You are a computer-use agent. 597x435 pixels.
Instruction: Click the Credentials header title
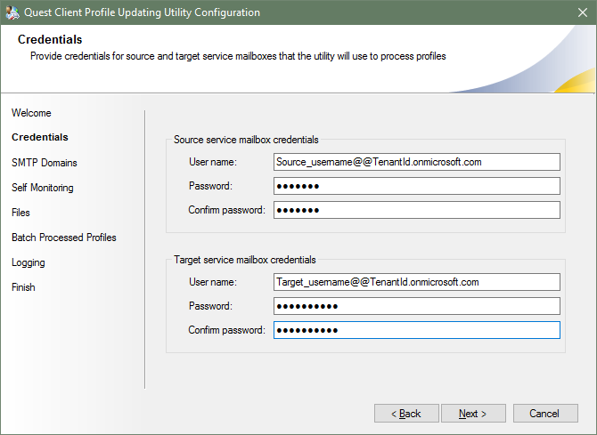tap(50, 40)
